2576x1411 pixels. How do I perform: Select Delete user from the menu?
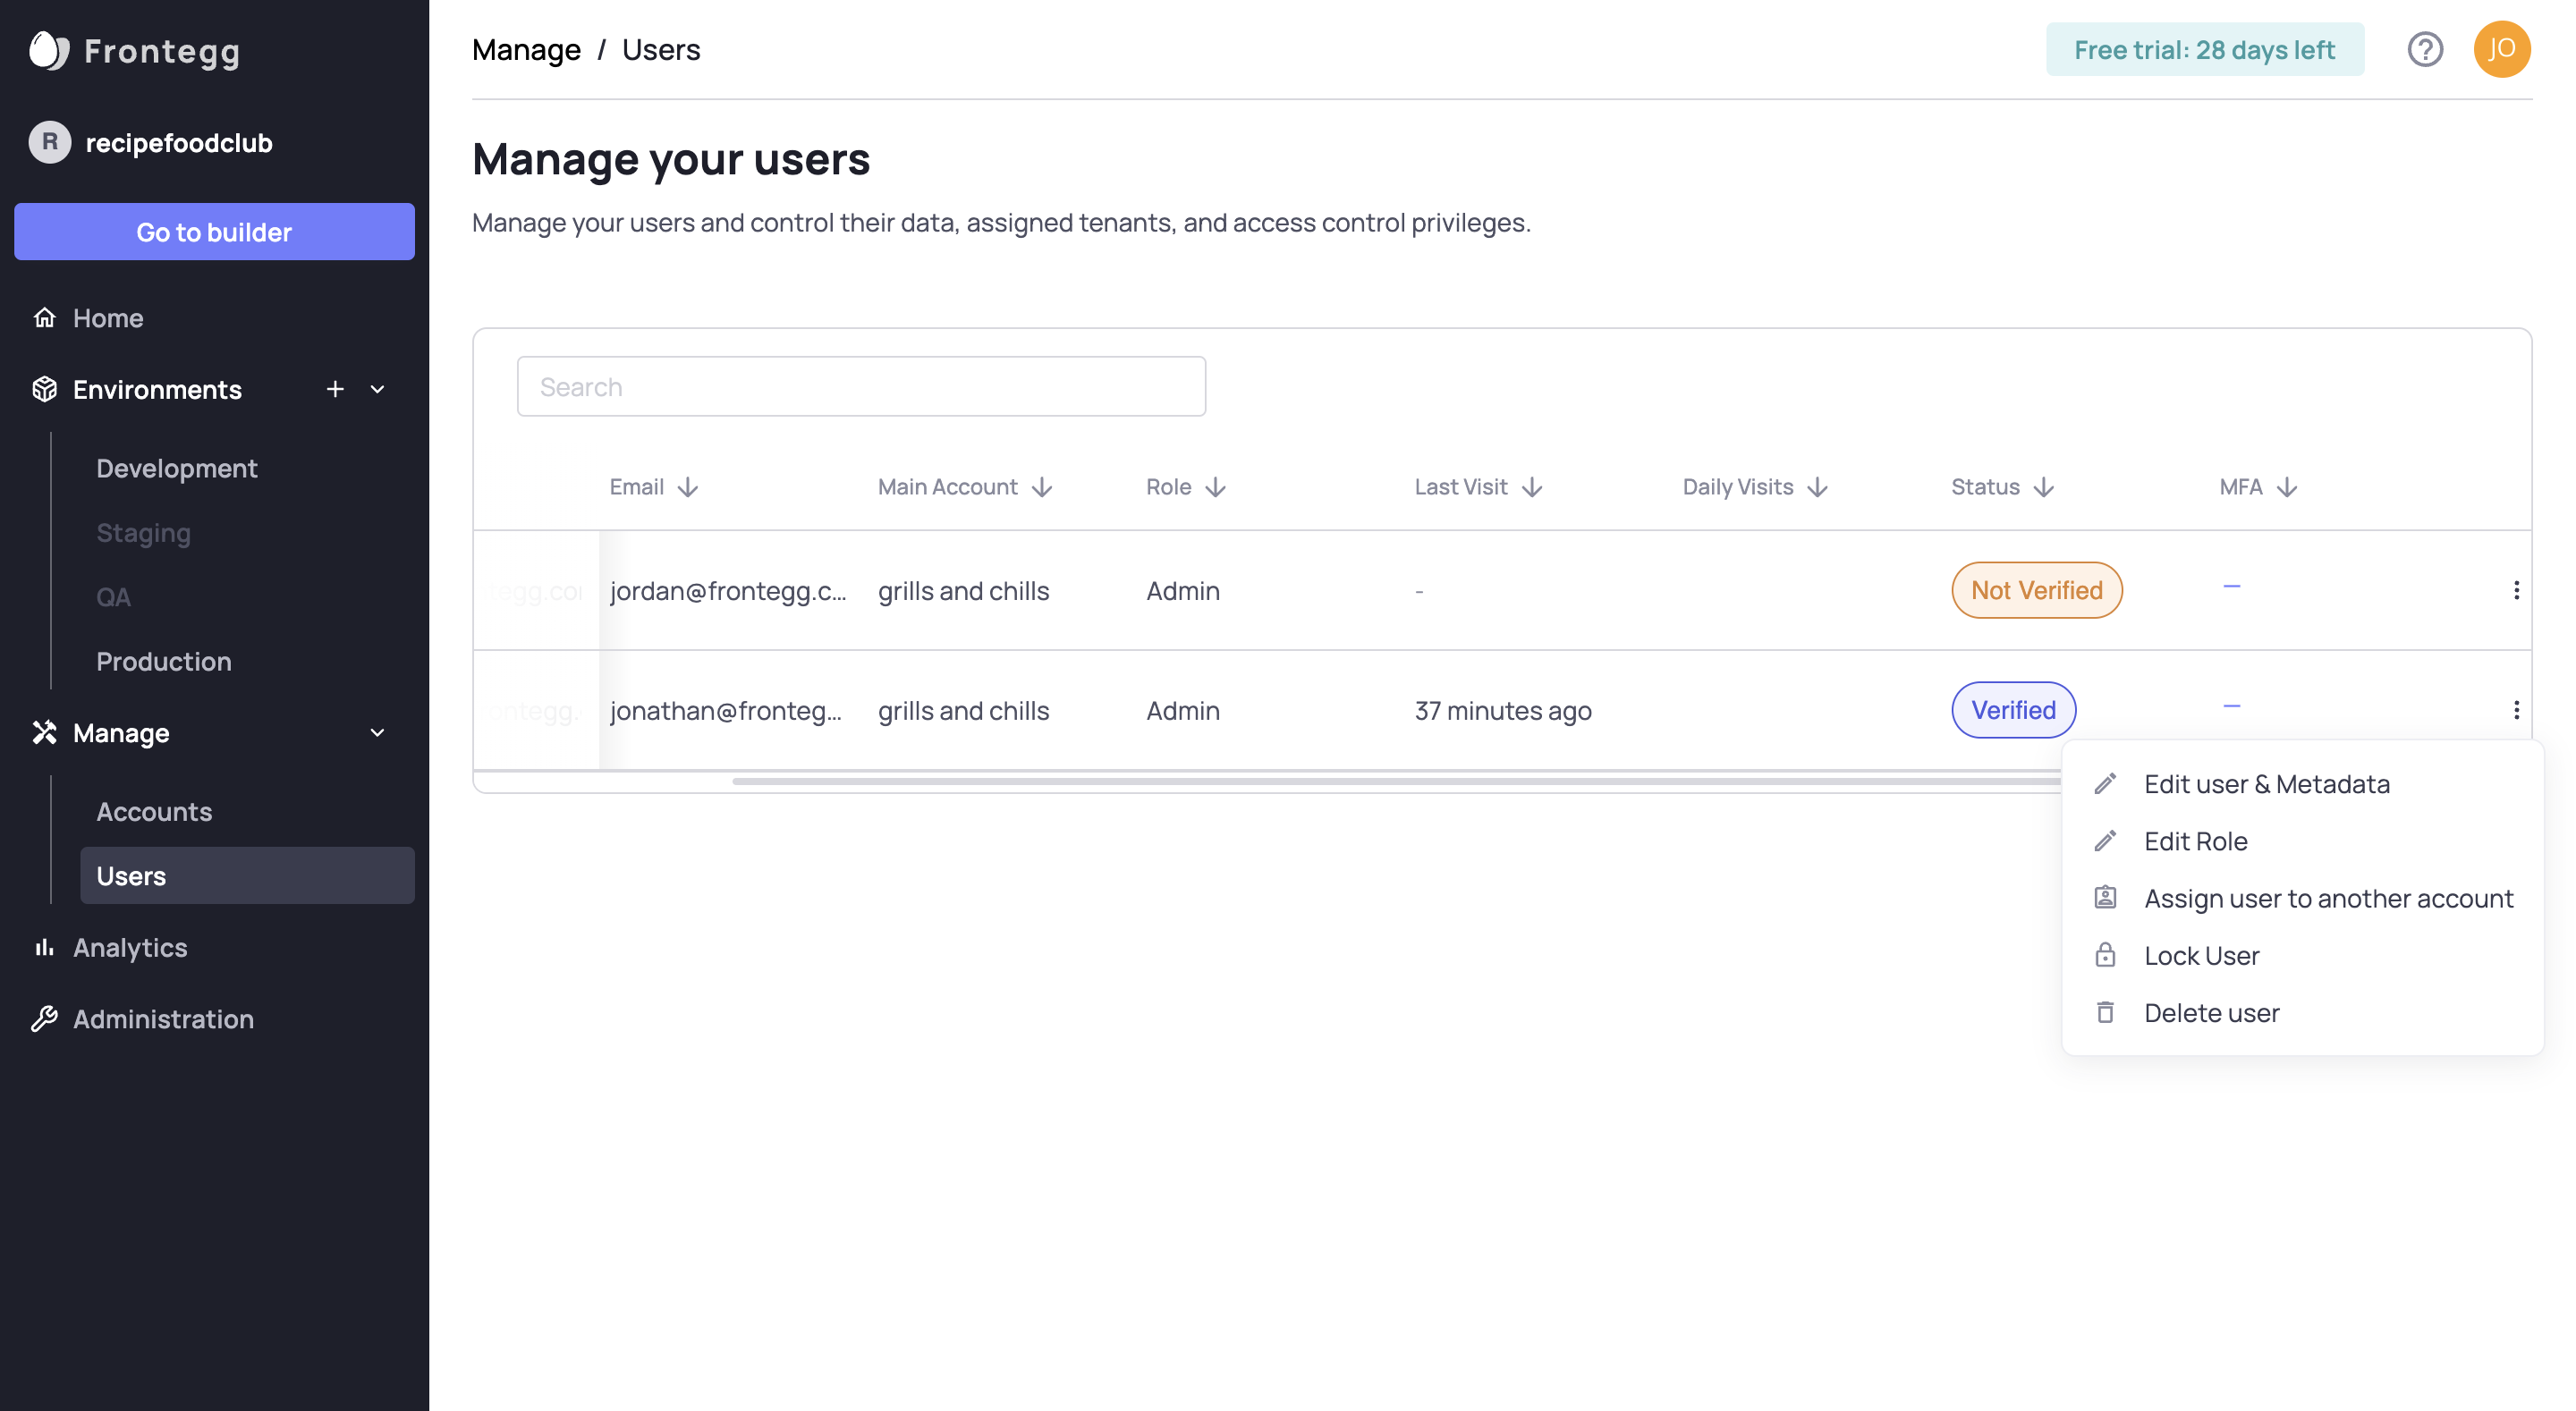[2210, 1012]
